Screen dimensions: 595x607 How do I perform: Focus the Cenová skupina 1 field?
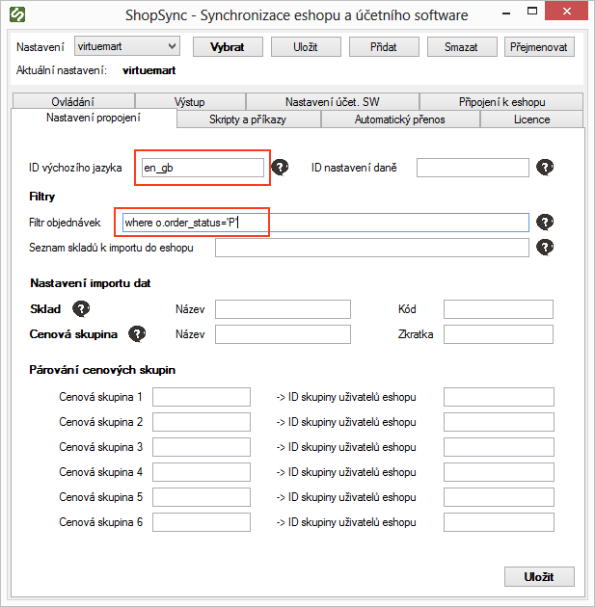tap(202, 397)
